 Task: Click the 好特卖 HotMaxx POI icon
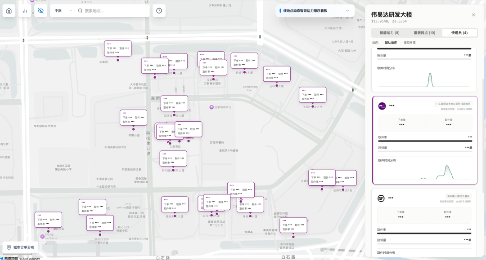[42, 237]
